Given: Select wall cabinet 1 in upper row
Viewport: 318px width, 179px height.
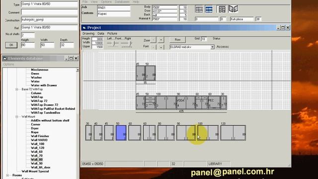Looking at the screenshot, I should point(140,73).
